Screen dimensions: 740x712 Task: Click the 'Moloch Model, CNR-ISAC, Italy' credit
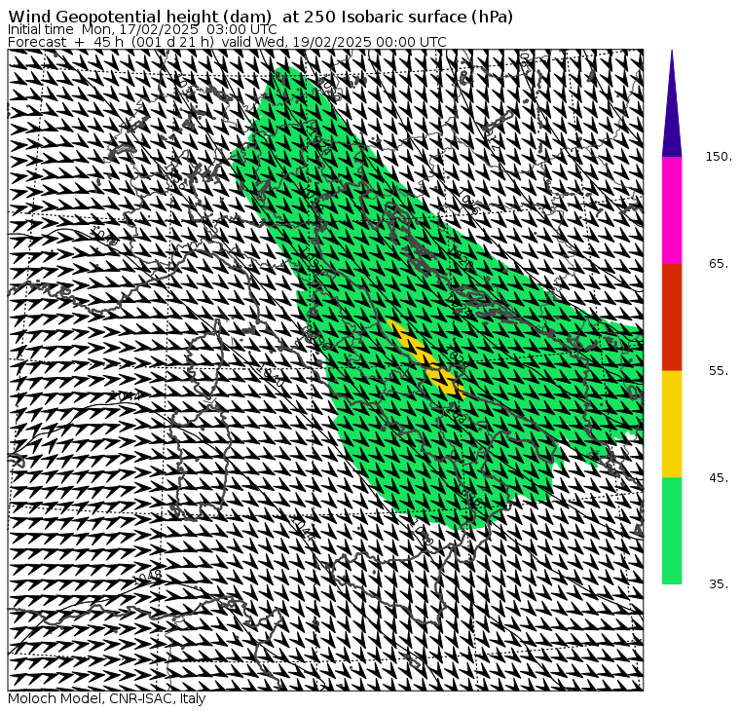[107, 699]
